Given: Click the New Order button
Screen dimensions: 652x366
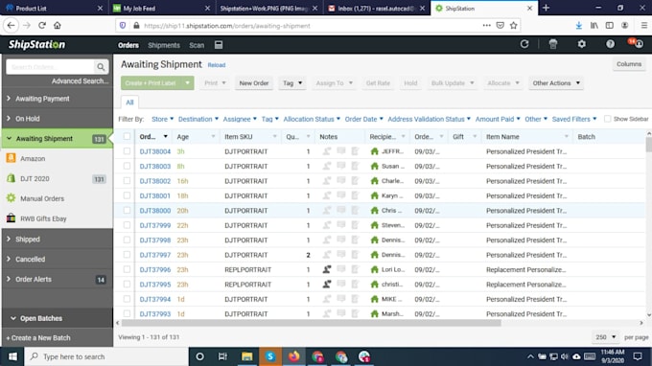Looking at the screenshot, I should click(254, 83).
